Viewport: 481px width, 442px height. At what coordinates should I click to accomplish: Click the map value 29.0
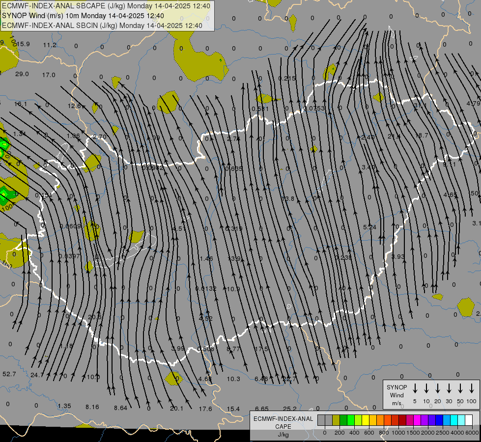(x=22, y=74)
